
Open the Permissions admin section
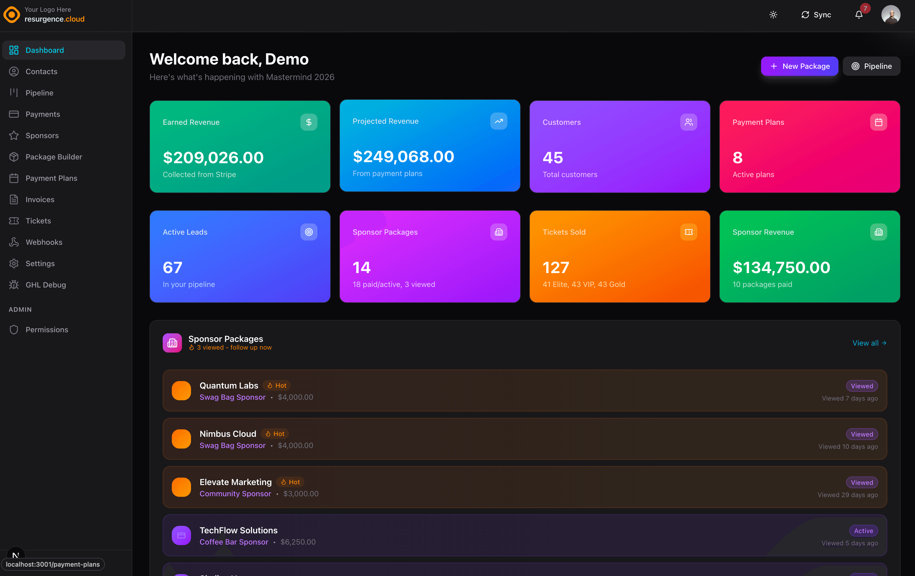pos(47,329)
